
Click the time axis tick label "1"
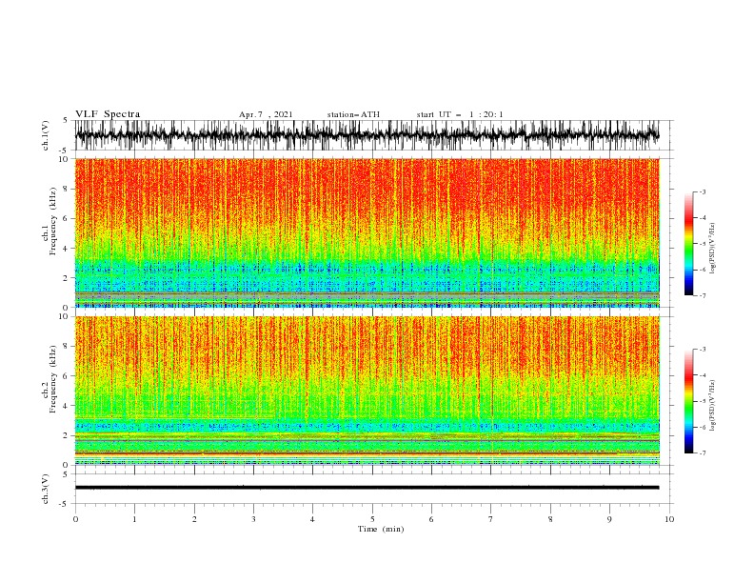134,519
